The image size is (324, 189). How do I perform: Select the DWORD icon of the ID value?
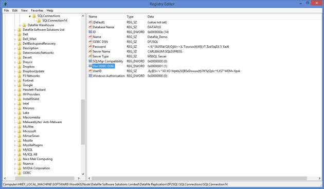tap(91, 32)
